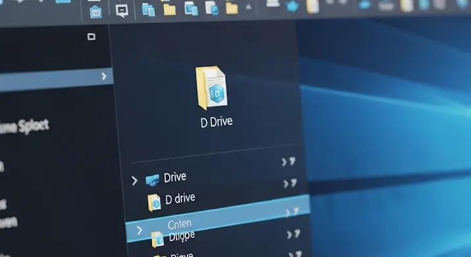
Task: Select the highlighted "Cnfen" row text
Action: (x=180, y=224)
